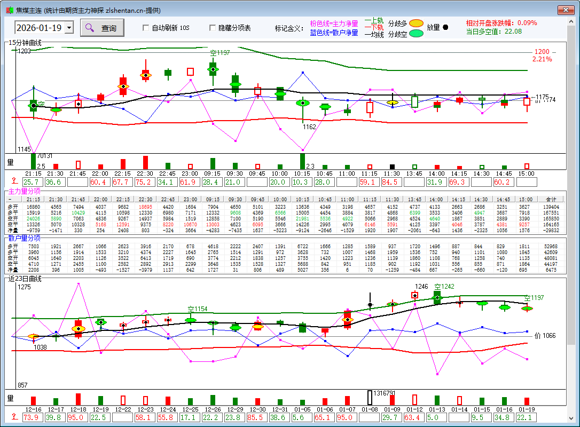Click the red person icon beside the 15-minute values
Screen dimensions: 580x427
point(14,181)
